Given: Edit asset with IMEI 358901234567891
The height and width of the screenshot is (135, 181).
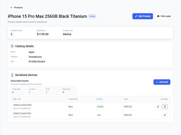Looking at the screenshot, I should tap(165, 115).
